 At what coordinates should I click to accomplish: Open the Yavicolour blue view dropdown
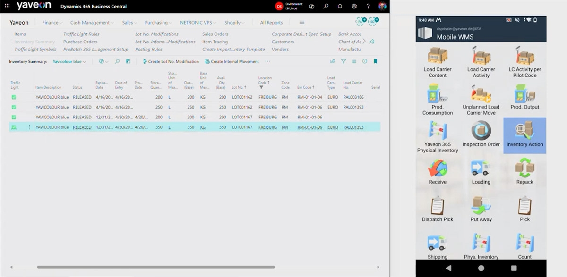69,61
